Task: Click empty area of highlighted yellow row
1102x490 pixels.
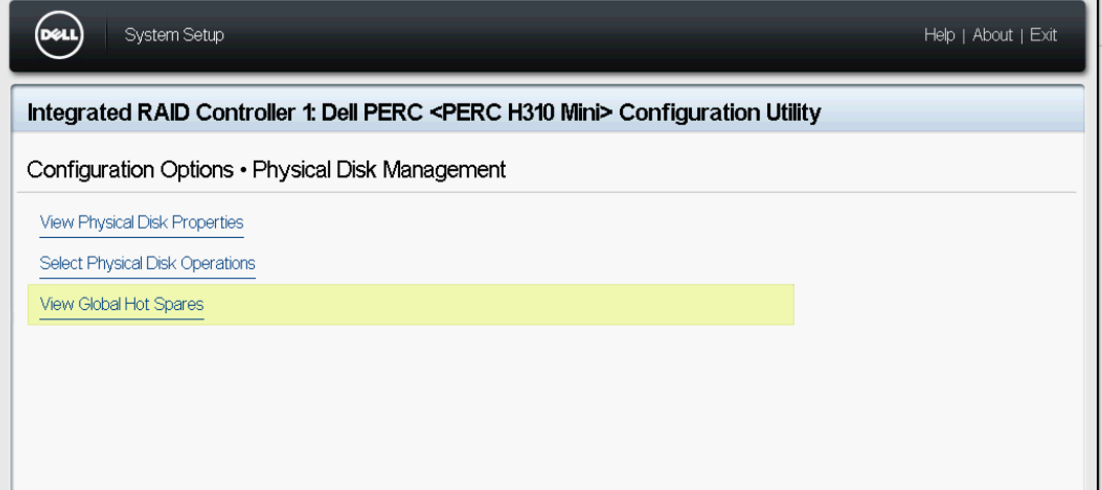Action: point(497,304)
